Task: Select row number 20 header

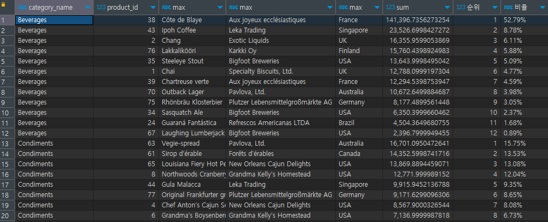Action: (8, 216)
